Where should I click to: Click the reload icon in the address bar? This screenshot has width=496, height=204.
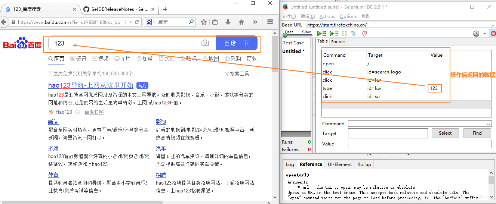click(x=137, y=22)
